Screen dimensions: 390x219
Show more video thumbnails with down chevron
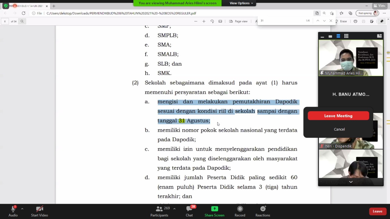point(351,182)
